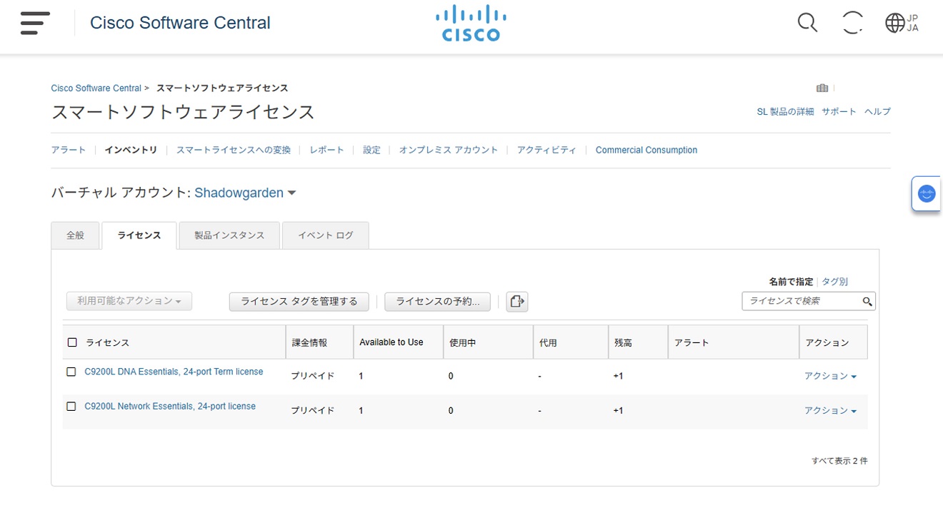Open アクション menu for Network Essentials row
This screenshot has height=505, width=943.
pos(830,410)
